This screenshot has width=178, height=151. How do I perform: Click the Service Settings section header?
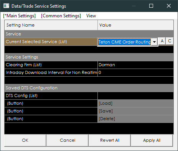[89, 57]
